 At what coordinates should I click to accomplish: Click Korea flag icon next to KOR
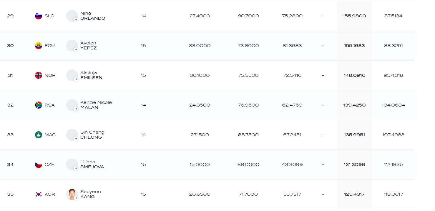(39, 194)
